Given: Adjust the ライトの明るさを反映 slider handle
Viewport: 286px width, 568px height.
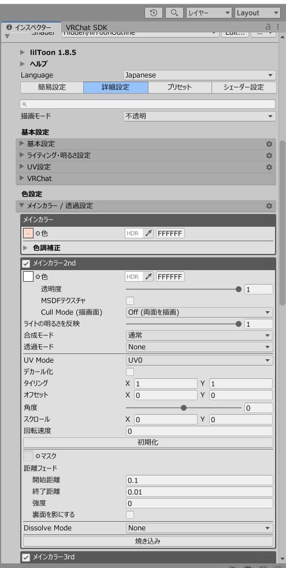Looking at the screenshot, I should [238, 324].
